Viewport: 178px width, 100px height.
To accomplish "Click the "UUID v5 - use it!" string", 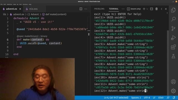I will point(38,22).
